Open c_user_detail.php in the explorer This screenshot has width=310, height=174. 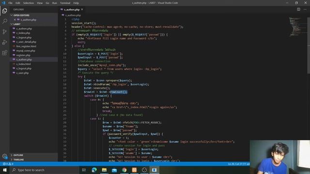pos(26,42)
